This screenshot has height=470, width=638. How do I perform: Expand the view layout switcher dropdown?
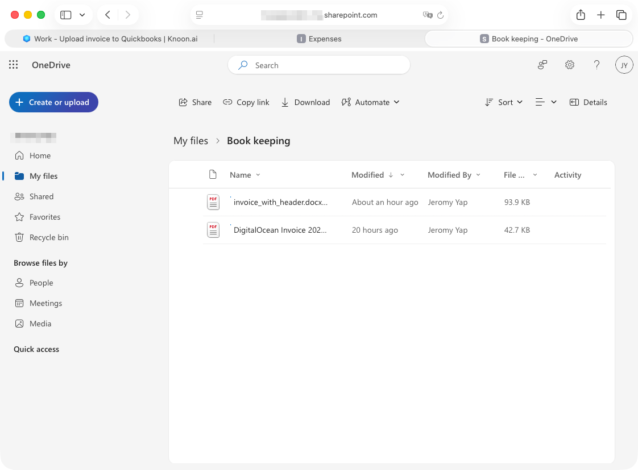(x=545, y=102)
